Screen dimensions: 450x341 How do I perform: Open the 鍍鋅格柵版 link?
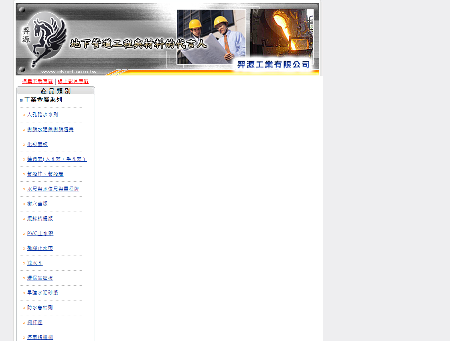point(40,218)
